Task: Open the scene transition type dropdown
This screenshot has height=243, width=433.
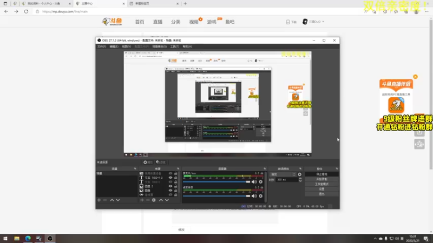Action: click(283, 174)
